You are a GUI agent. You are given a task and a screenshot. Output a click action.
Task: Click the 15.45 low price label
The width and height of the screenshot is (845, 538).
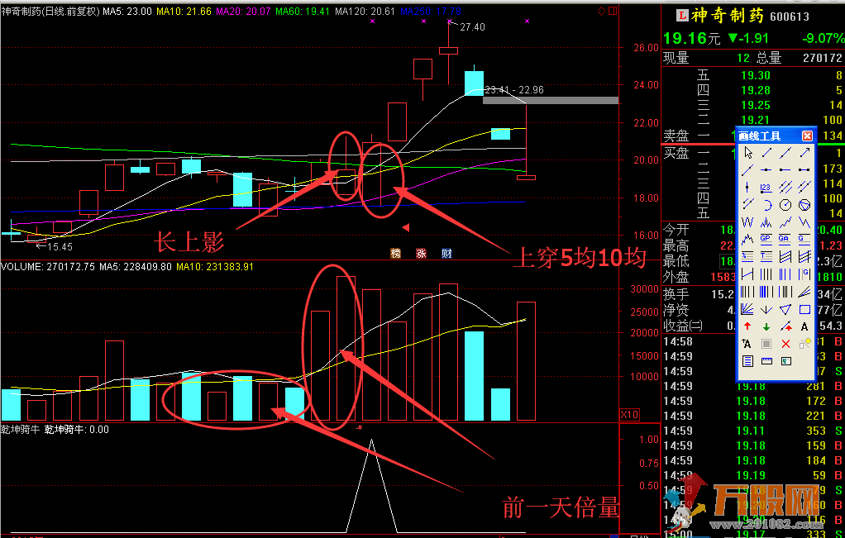coord(60,246)
